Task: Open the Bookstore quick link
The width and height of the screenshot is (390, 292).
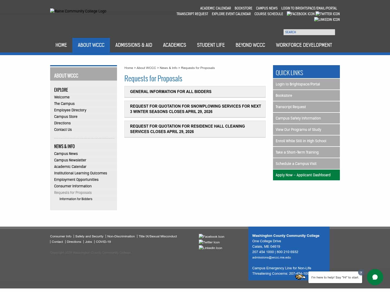Action: pos(284,95)
